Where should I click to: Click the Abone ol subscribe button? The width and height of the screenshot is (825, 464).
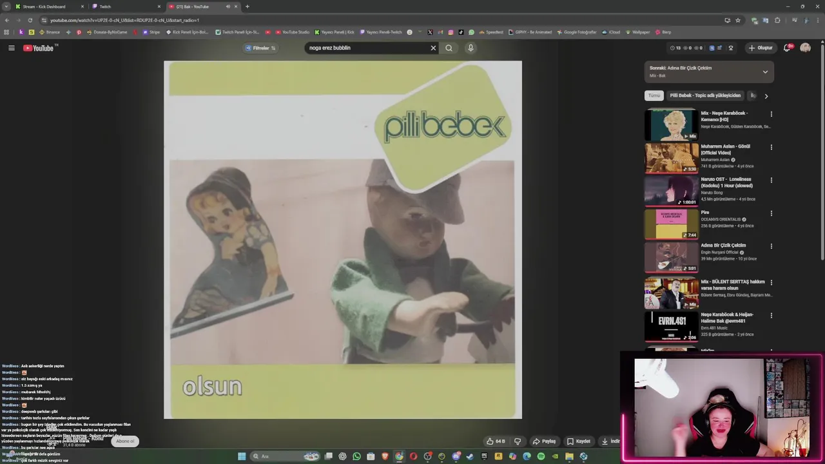[x=125, y=441]
